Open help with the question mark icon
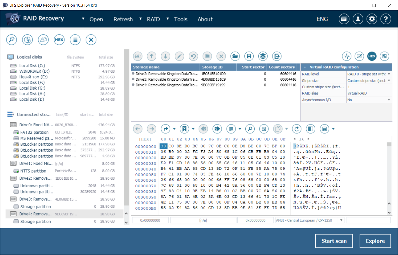398x255 pixels. (x=386, y=19)
